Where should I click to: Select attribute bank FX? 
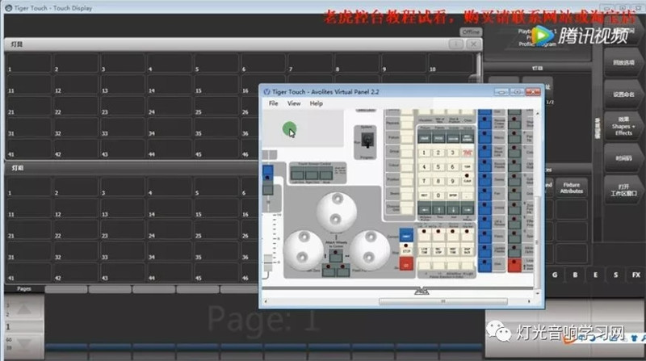pos(636,275)
